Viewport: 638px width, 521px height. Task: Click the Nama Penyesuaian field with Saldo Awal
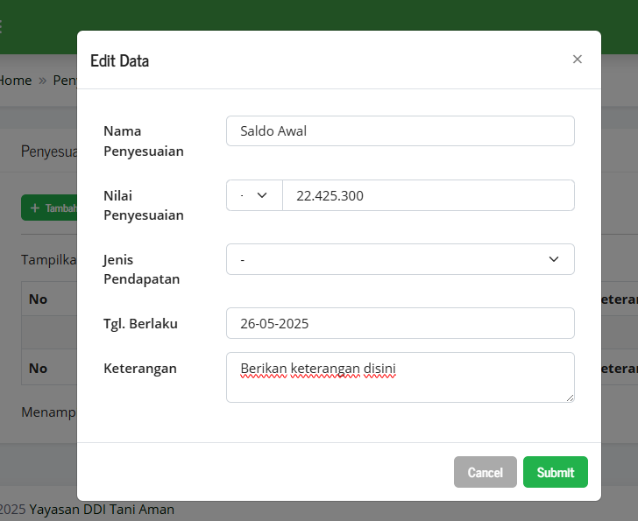pyautogui.click(x=400, y=131)
